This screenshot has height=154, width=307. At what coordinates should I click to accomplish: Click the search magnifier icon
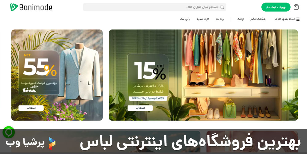(x=222, y=7)
